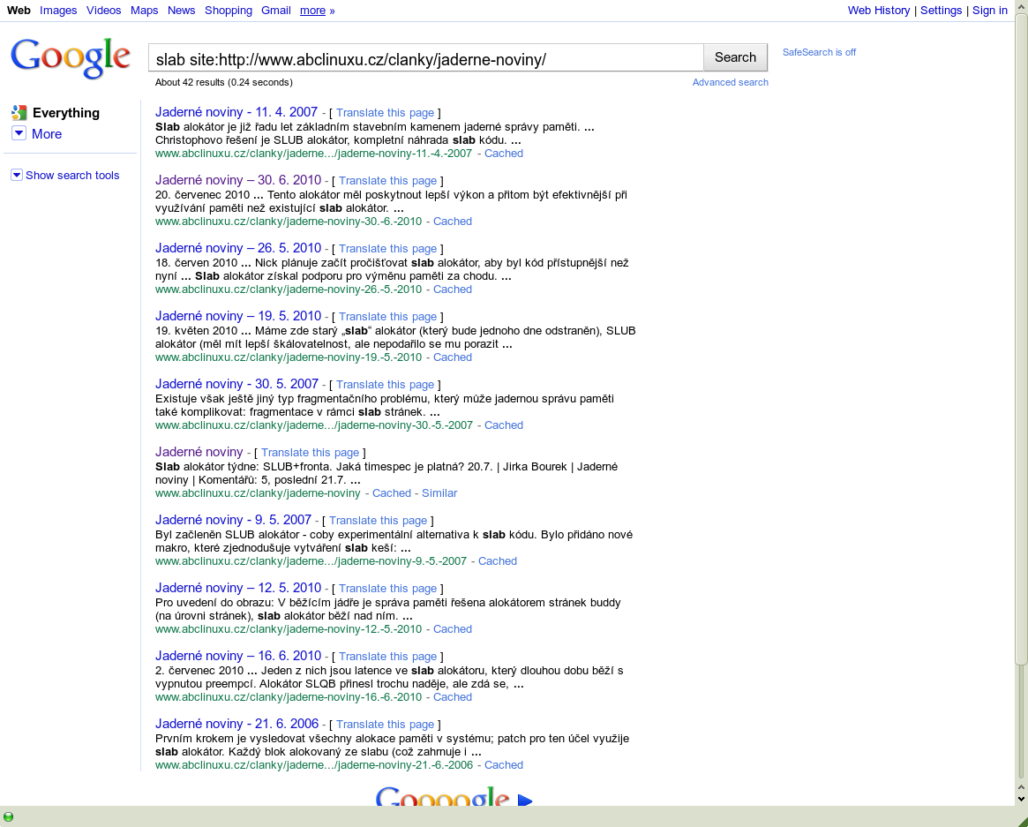Open the Maps tab
Screen dimensions: 1028x827
coord(144,11)
